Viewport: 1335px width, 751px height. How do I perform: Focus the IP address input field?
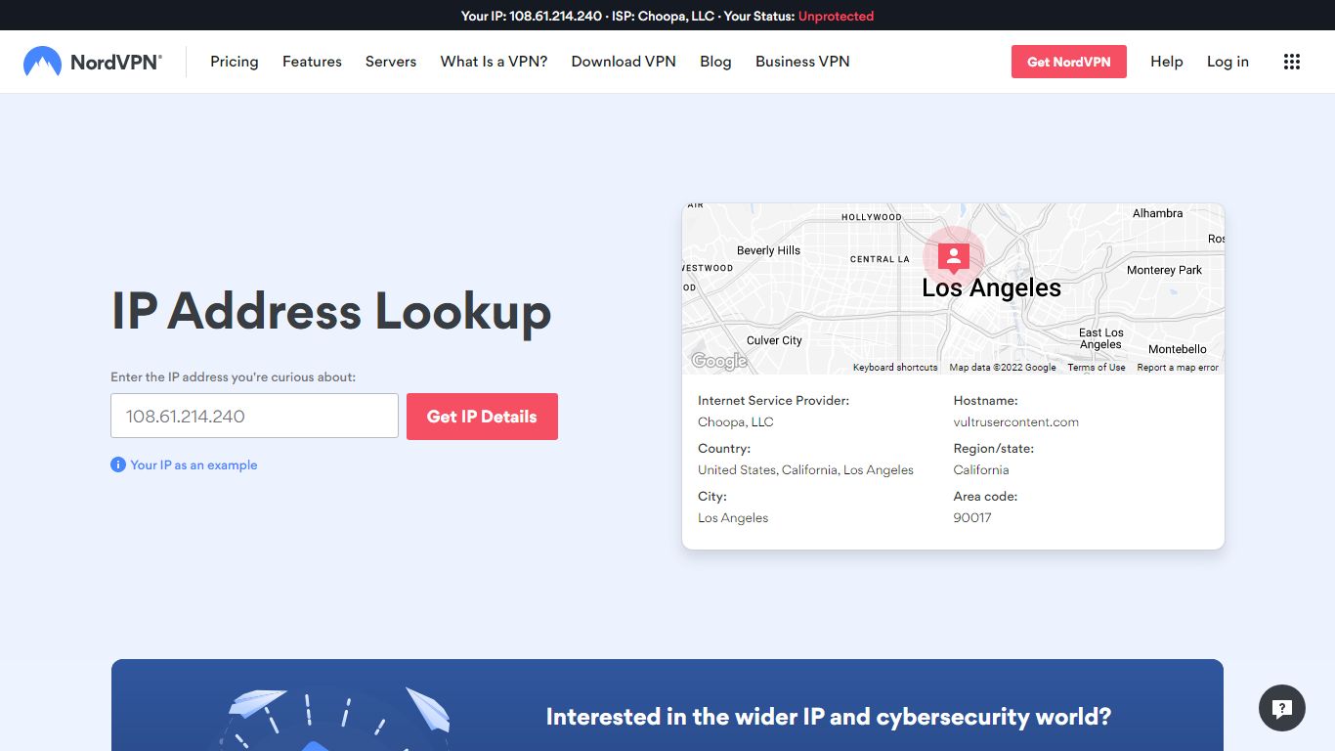click(x=254, y=416)
